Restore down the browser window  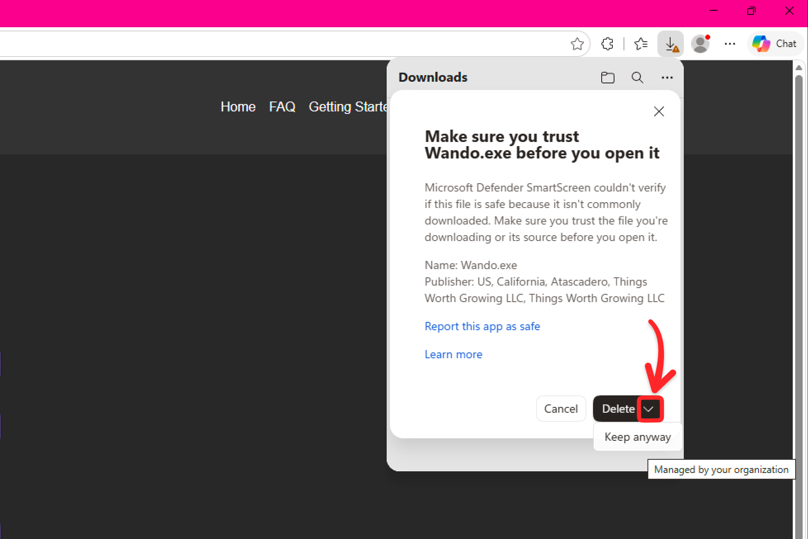pos(751,11)
